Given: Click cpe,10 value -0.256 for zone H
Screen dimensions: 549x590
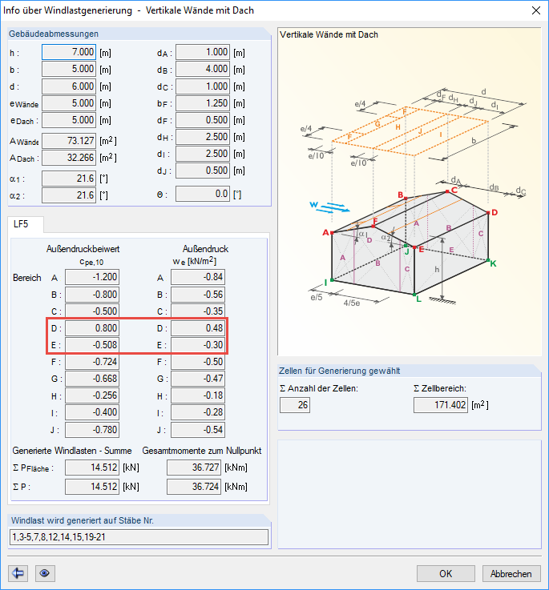Looking at the screenshot, I should click(x=92, y=395).
